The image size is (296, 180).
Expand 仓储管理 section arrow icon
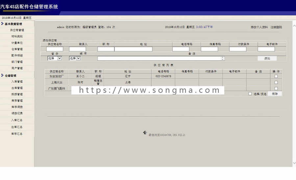pyautogui.click(x=2, y=75)
